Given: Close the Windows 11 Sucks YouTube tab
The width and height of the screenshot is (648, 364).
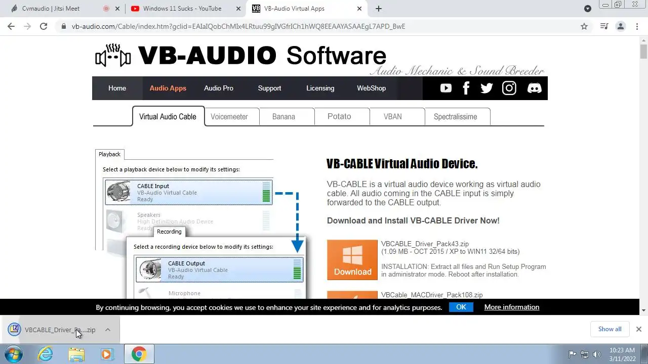Looking at the screenshot, I should pyautogui.click(x=238, y=9).
